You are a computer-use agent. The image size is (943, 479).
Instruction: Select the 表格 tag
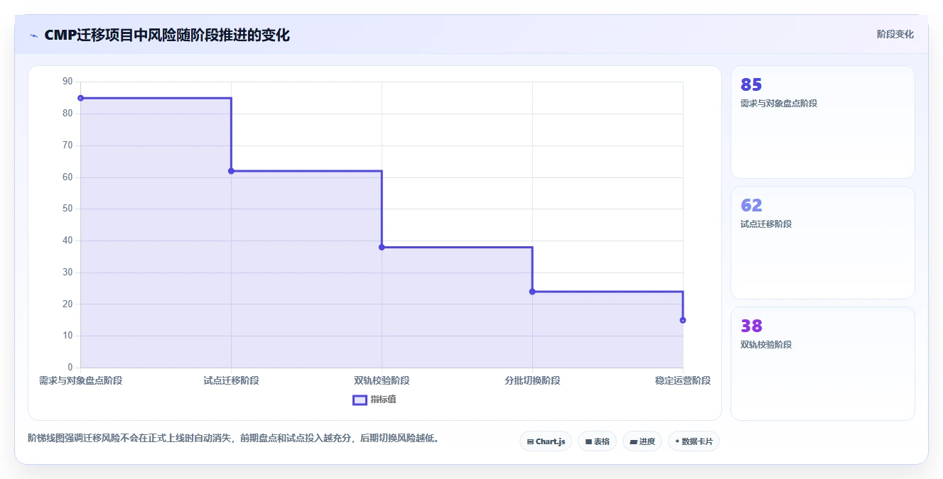point(597,441)
